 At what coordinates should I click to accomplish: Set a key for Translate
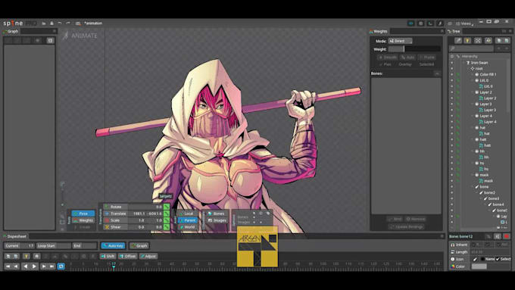point(167,214)
